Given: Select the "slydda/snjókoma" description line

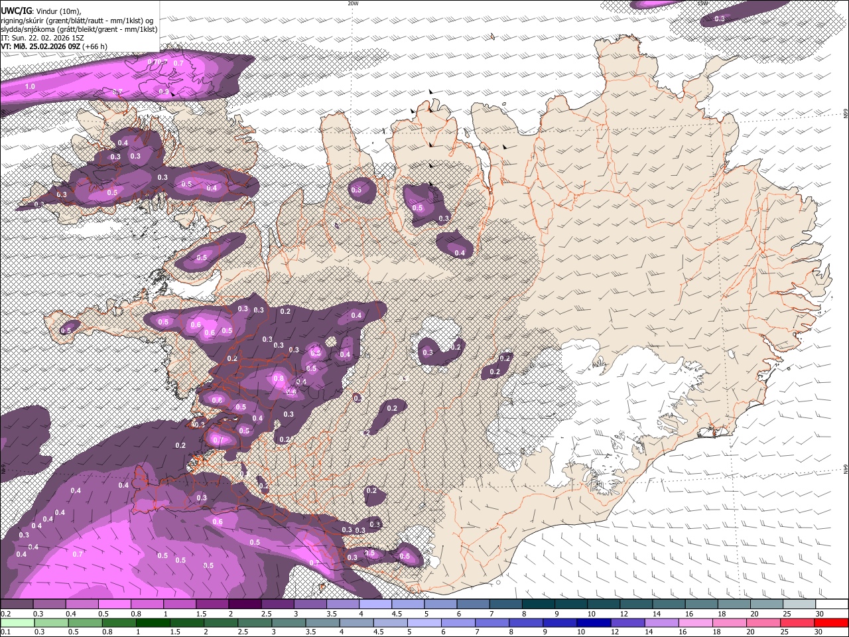Looking at the screenshot, I should [79, 29].
